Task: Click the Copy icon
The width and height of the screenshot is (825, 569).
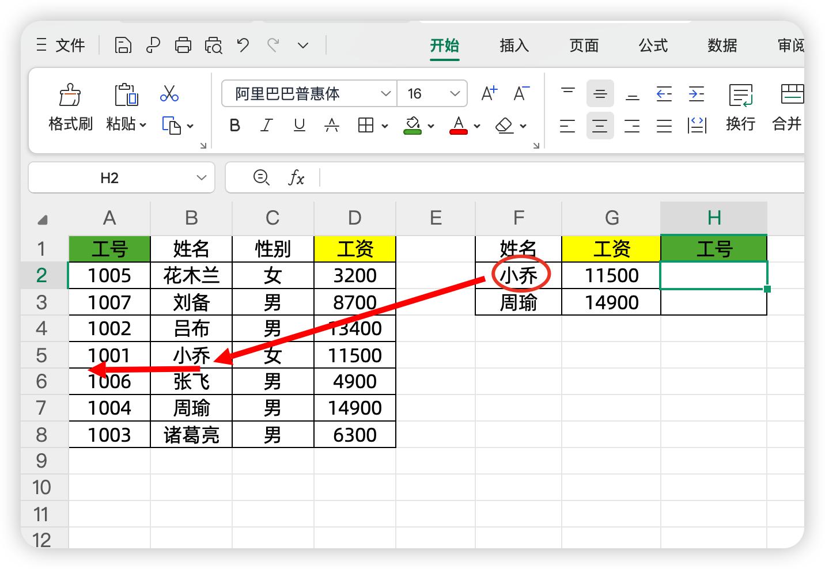Action: point(172,125)
